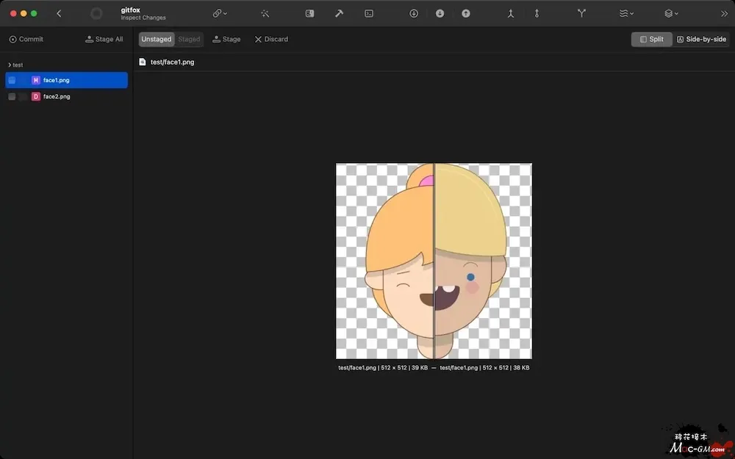Select Side-by-side comparison mode

(x=701, y=40)
